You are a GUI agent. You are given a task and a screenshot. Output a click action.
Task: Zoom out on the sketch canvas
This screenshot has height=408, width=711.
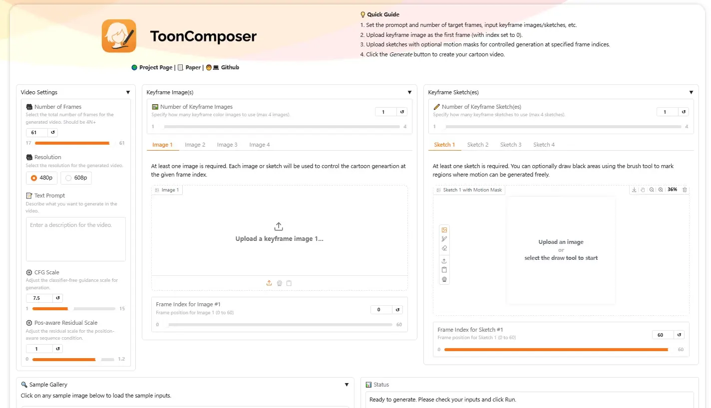pyautogui.click(x=652, y=190)
